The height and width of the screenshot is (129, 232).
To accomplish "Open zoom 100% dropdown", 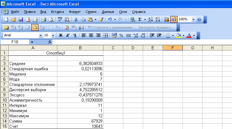I will pos(193,19).
